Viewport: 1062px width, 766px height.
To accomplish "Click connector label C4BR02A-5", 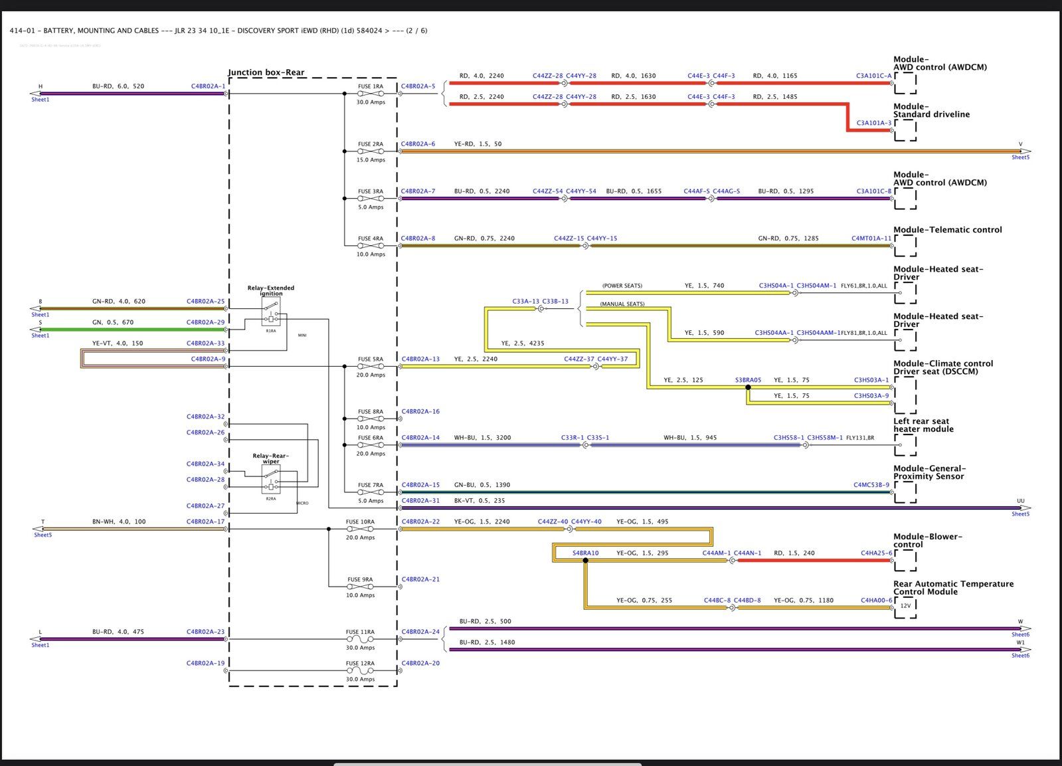I will coord(418,86).
